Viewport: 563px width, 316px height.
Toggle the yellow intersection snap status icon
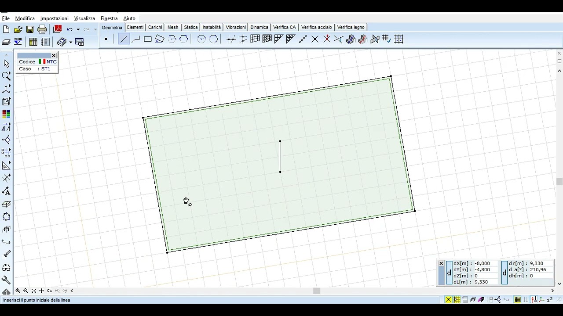448,300
